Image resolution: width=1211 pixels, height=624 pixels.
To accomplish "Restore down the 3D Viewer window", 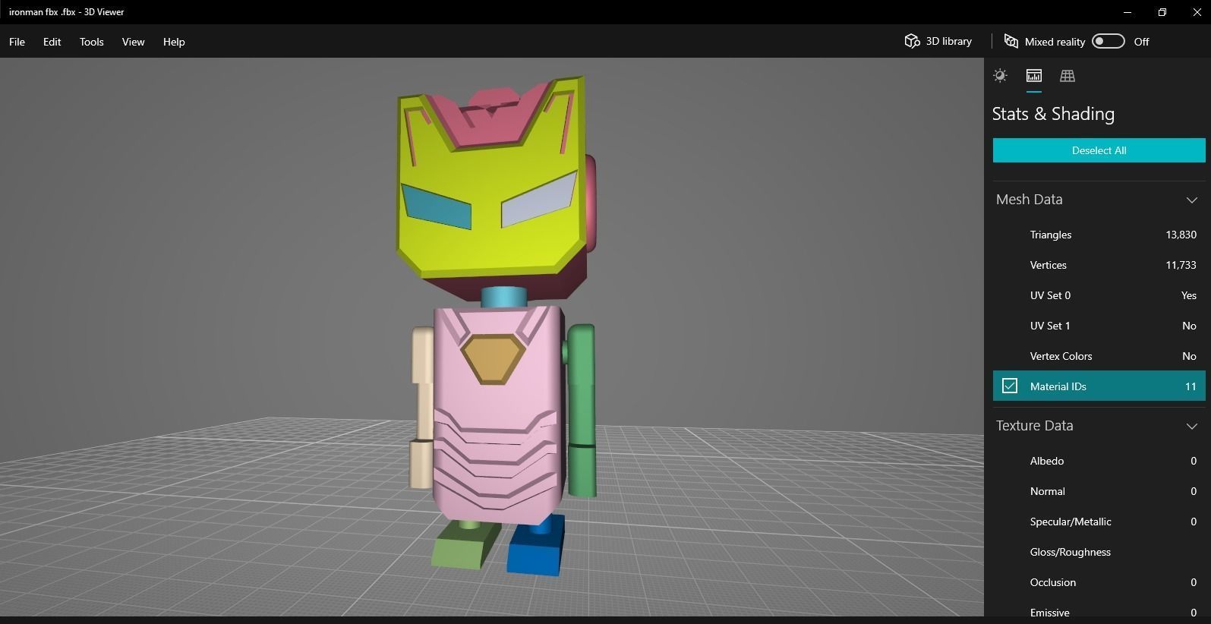I will tap(1162, 12).
